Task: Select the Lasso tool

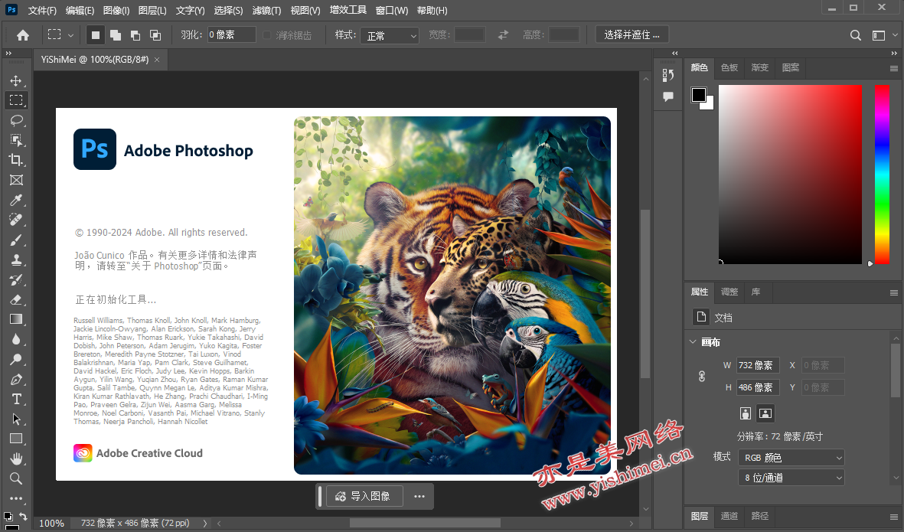Action: point(16,120)
